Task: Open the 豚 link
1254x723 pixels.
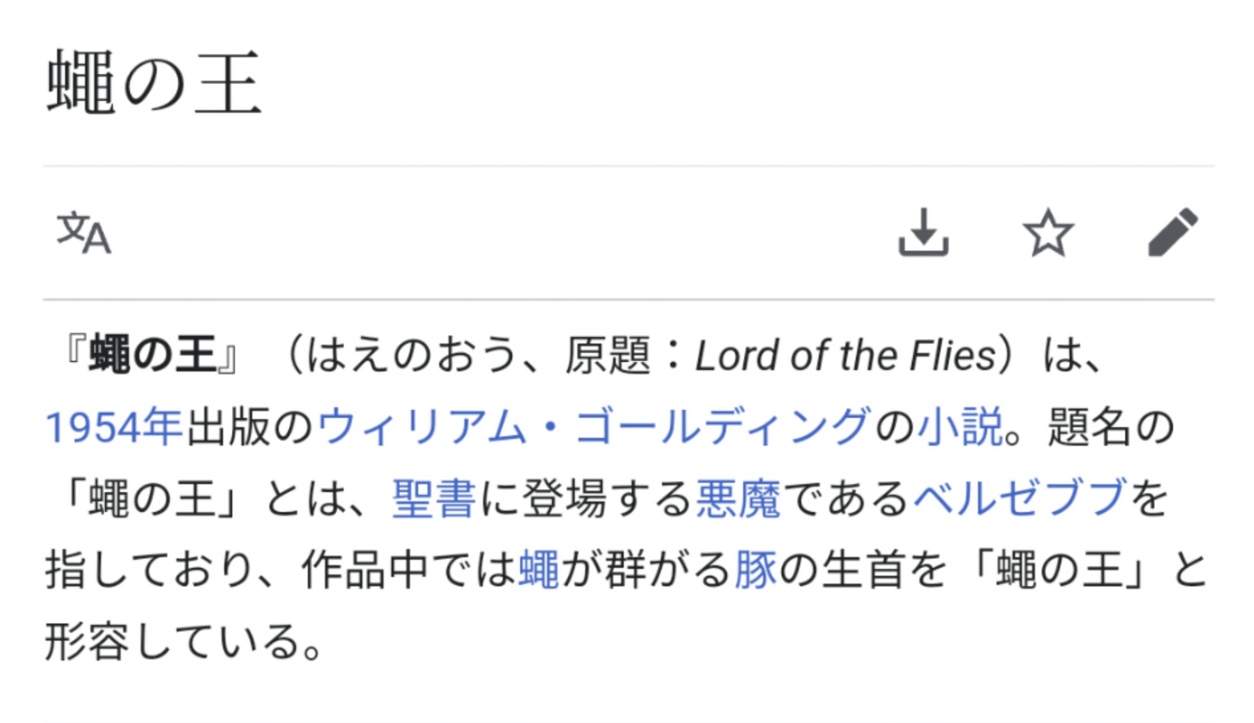Action: pos(756,569)
